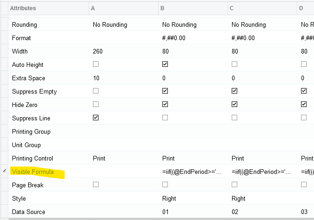
Task: Uncheck Suppress Line for column A
Action: click(x=96, y=118)
